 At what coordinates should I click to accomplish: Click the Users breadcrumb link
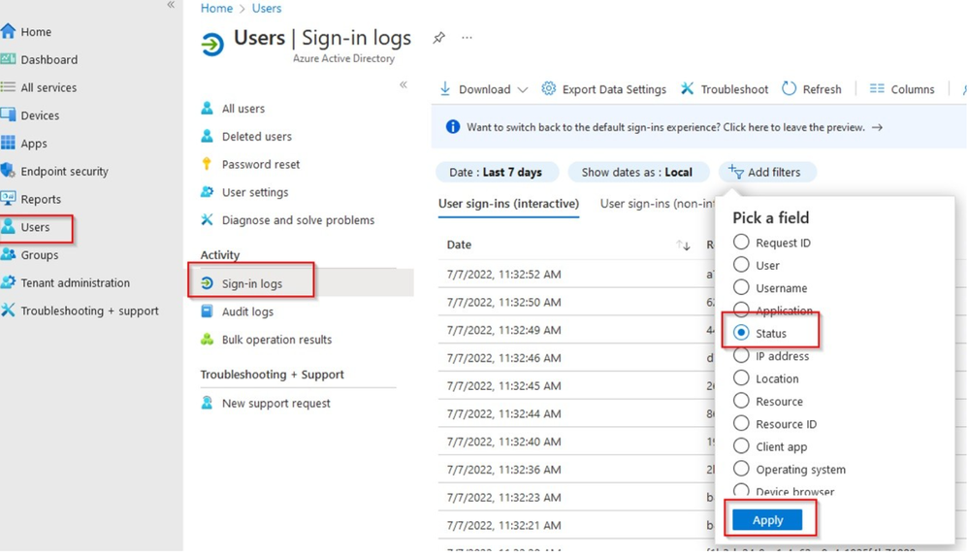(267, 8)
